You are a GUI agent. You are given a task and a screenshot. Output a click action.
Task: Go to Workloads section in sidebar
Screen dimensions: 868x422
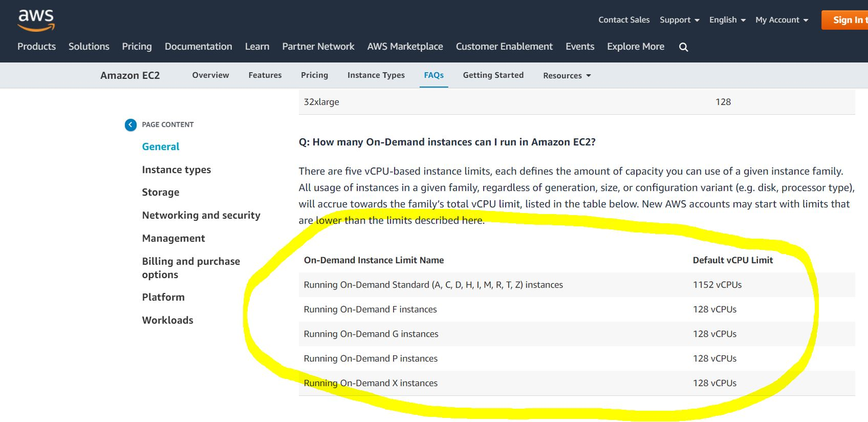pos(168,320)
